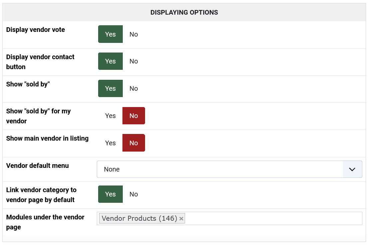This screenshot has height=246, width=368.
Task: Choose Yes for Show "sold by"
Action: pos(110,88)
